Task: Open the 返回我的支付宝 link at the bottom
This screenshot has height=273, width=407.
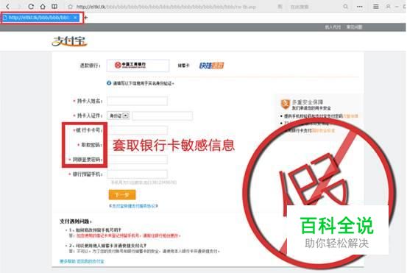Action: click(91, 261)
